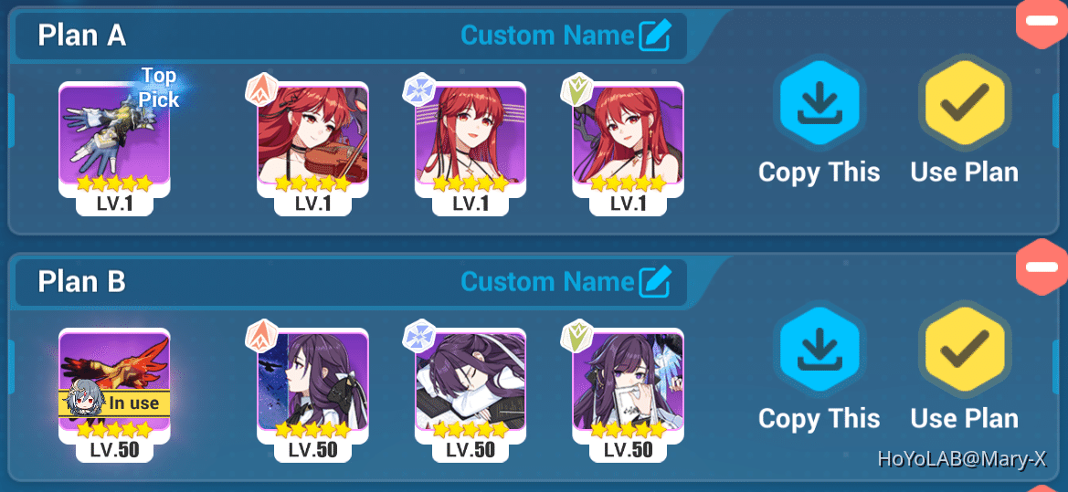Edit Plan B's custom name pencil icon
This screenshot has width=1068, height=492.
click(x=655, y=282)
